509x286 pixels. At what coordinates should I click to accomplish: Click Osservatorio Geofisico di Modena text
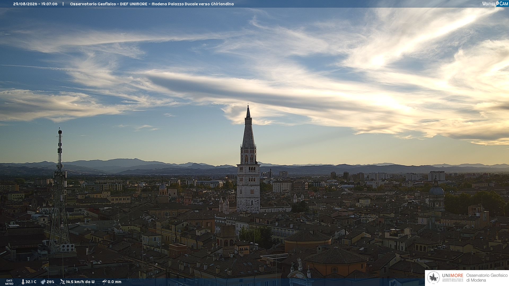487,278
